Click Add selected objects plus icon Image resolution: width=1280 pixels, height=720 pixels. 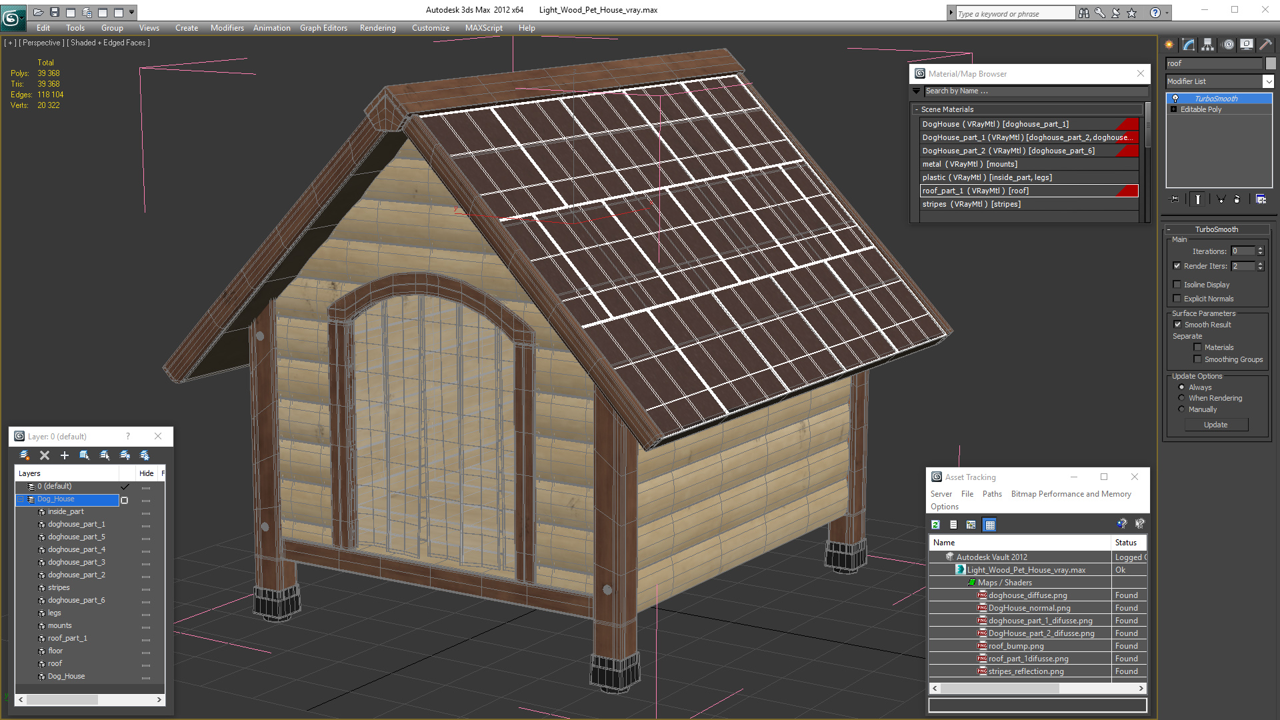point(65,455)
